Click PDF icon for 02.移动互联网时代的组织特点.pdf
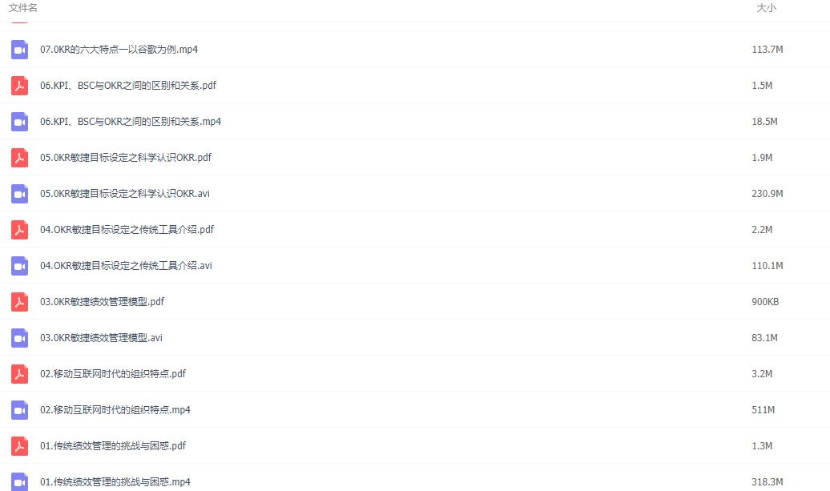This screenshot has width=830, height=491. tap(19, 373)
